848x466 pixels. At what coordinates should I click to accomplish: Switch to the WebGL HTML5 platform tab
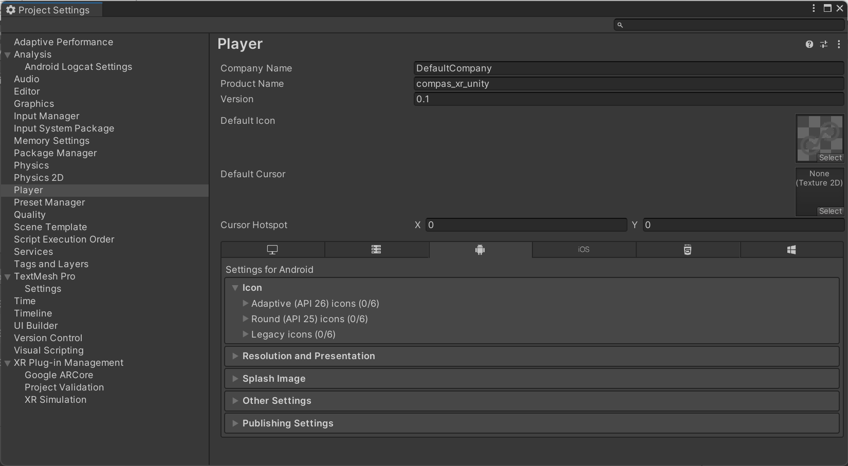688,250
